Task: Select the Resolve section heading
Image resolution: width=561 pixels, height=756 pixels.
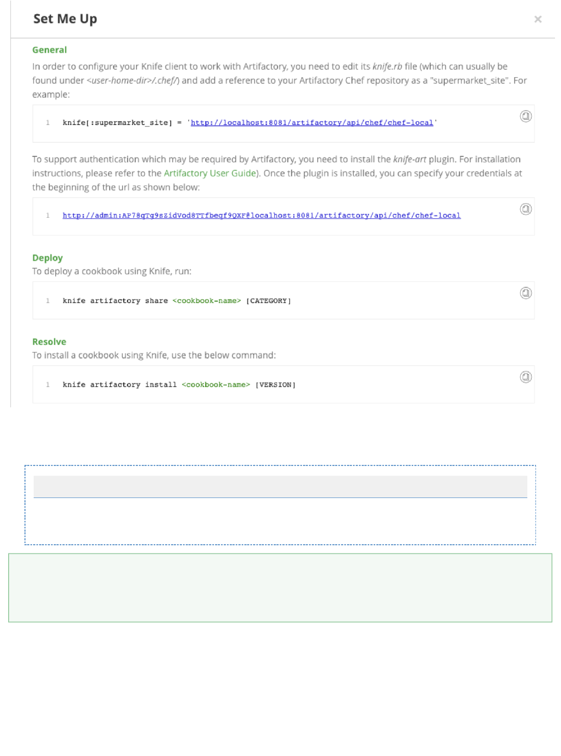Action: 49,342
